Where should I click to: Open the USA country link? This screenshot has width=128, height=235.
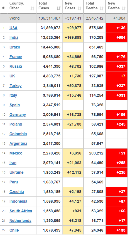coord(14,28)
